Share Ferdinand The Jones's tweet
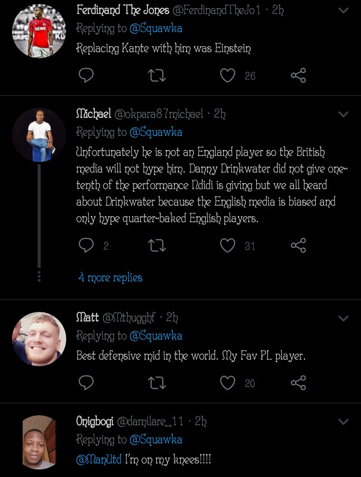Image resolution: width=361 pixels, height=477 pixels. pos(298,76)
